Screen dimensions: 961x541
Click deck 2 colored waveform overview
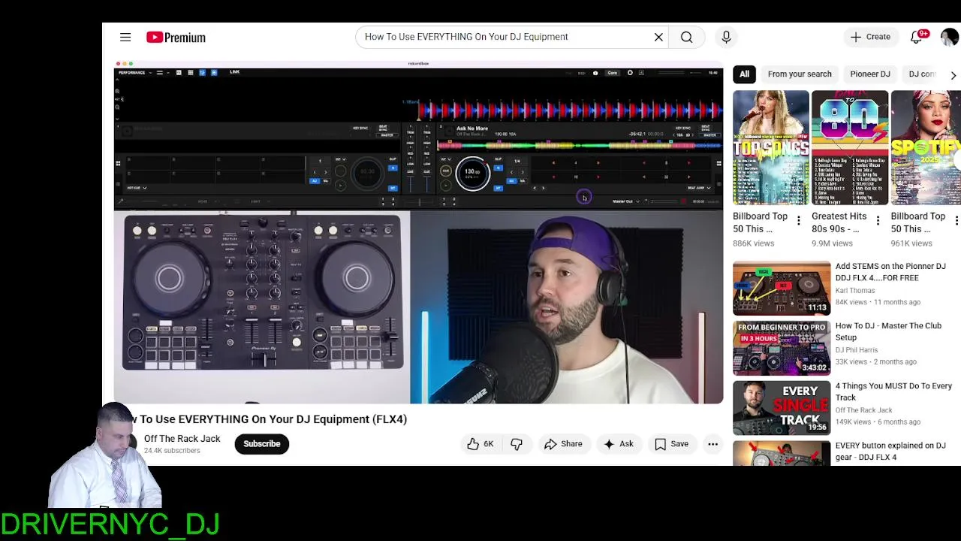(x=578, y=145)
